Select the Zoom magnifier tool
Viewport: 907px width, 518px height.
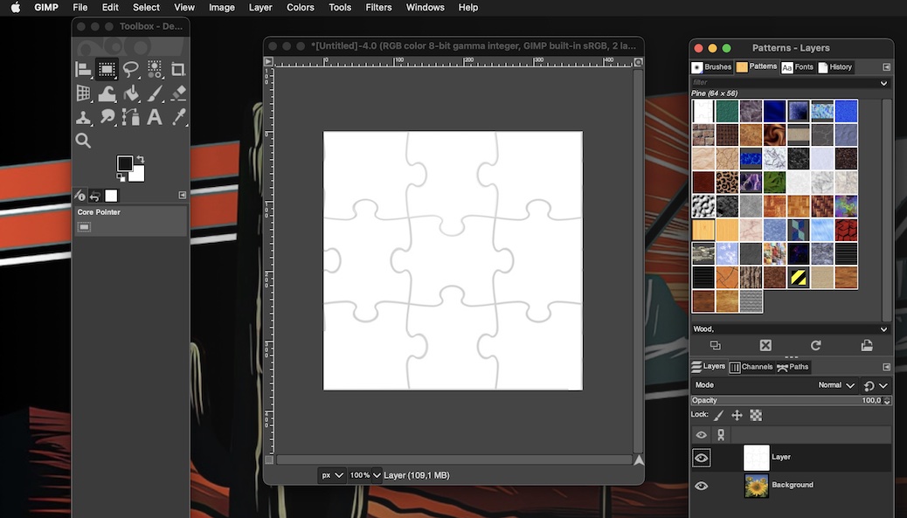pos(83,140)
